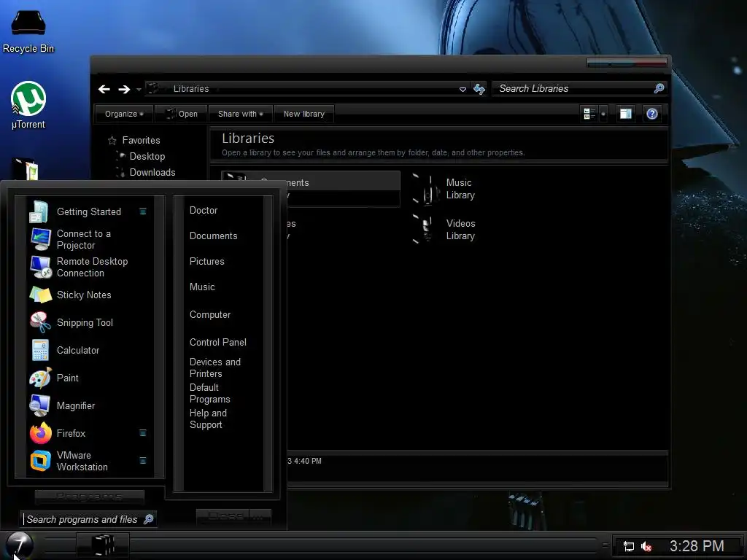Expand VMware Workstation jump list arrow
The width and height of the screenshot is (747, 560).
(x=142, y=461)
